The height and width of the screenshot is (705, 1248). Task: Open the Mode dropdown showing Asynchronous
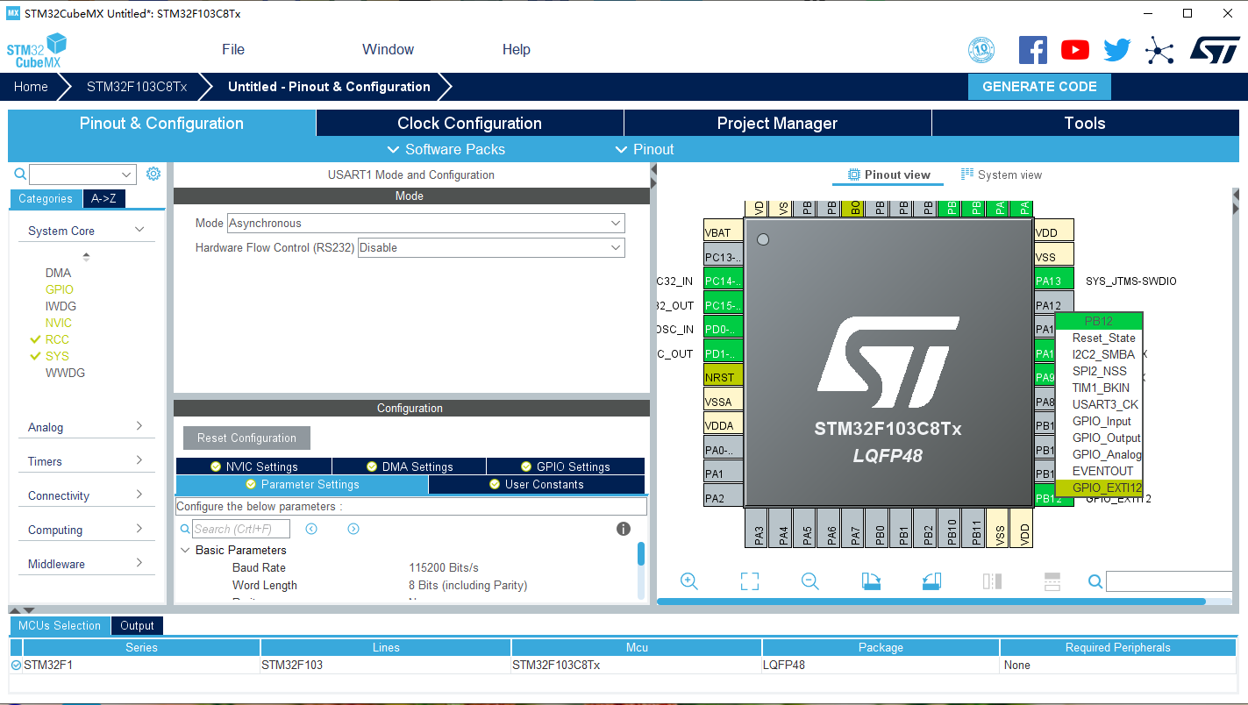click(x=426, y=224)
